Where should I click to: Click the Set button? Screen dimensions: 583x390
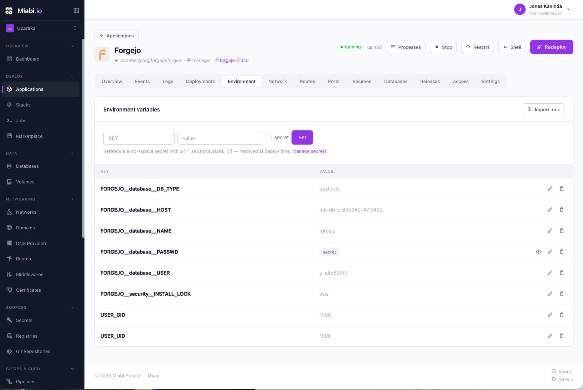click(x=302, y=137)
